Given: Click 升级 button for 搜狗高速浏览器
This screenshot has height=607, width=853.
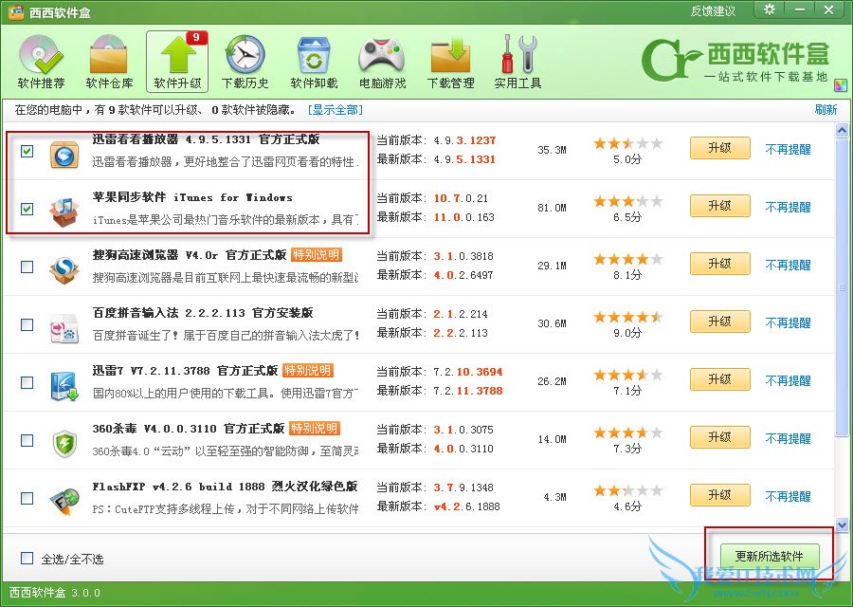Looking at the screenshot, I should pos(719,264).
